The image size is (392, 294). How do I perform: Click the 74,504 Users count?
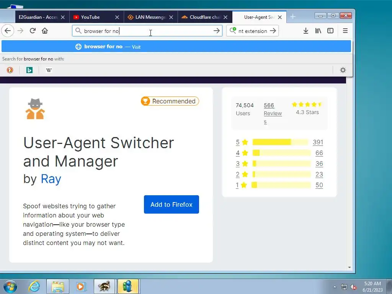click(245, 109)
